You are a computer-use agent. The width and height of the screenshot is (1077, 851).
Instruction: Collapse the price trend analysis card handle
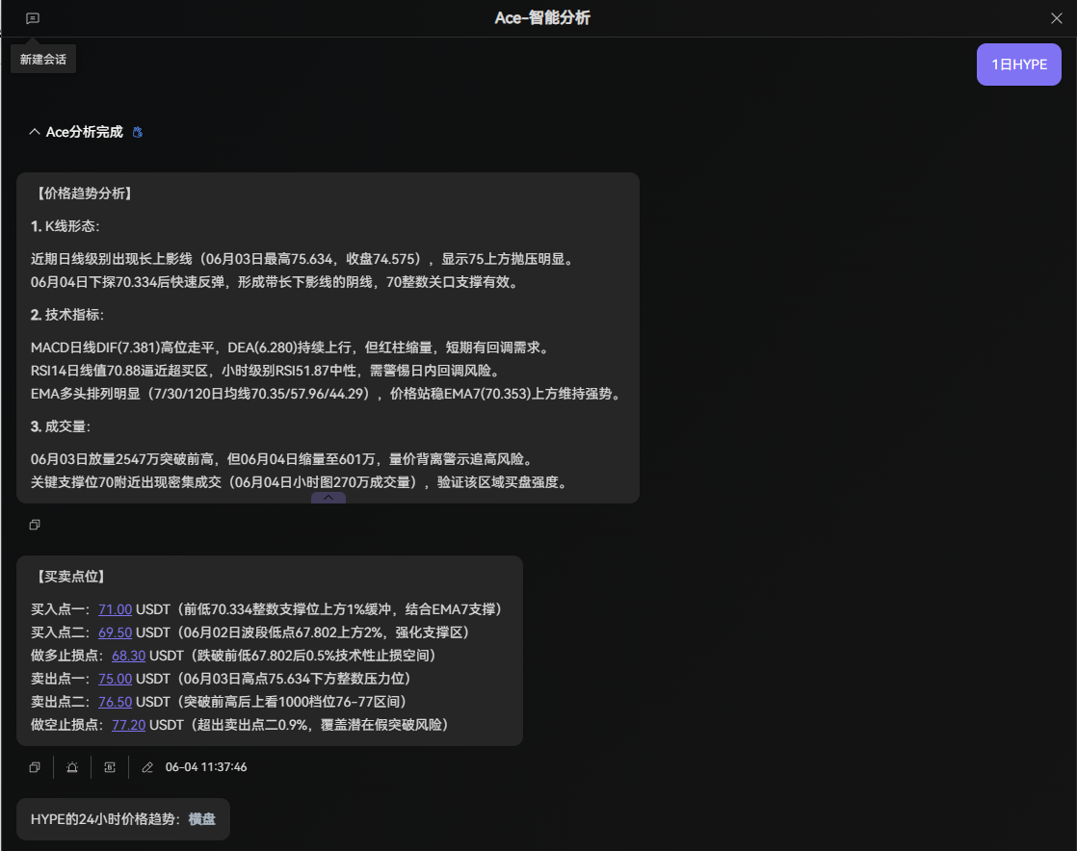(x=328, y=498)
